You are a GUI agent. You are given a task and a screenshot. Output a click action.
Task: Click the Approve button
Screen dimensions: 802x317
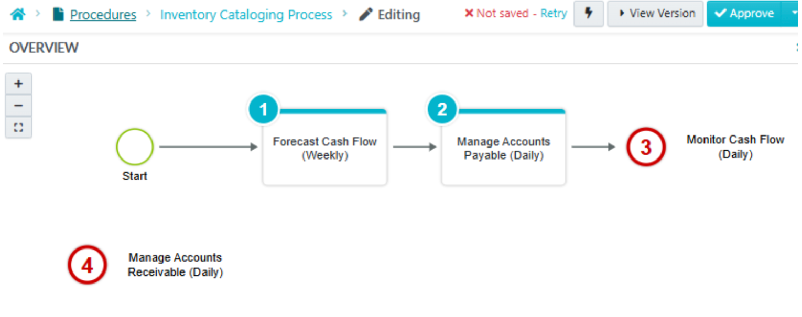click(x=744, y=14)
